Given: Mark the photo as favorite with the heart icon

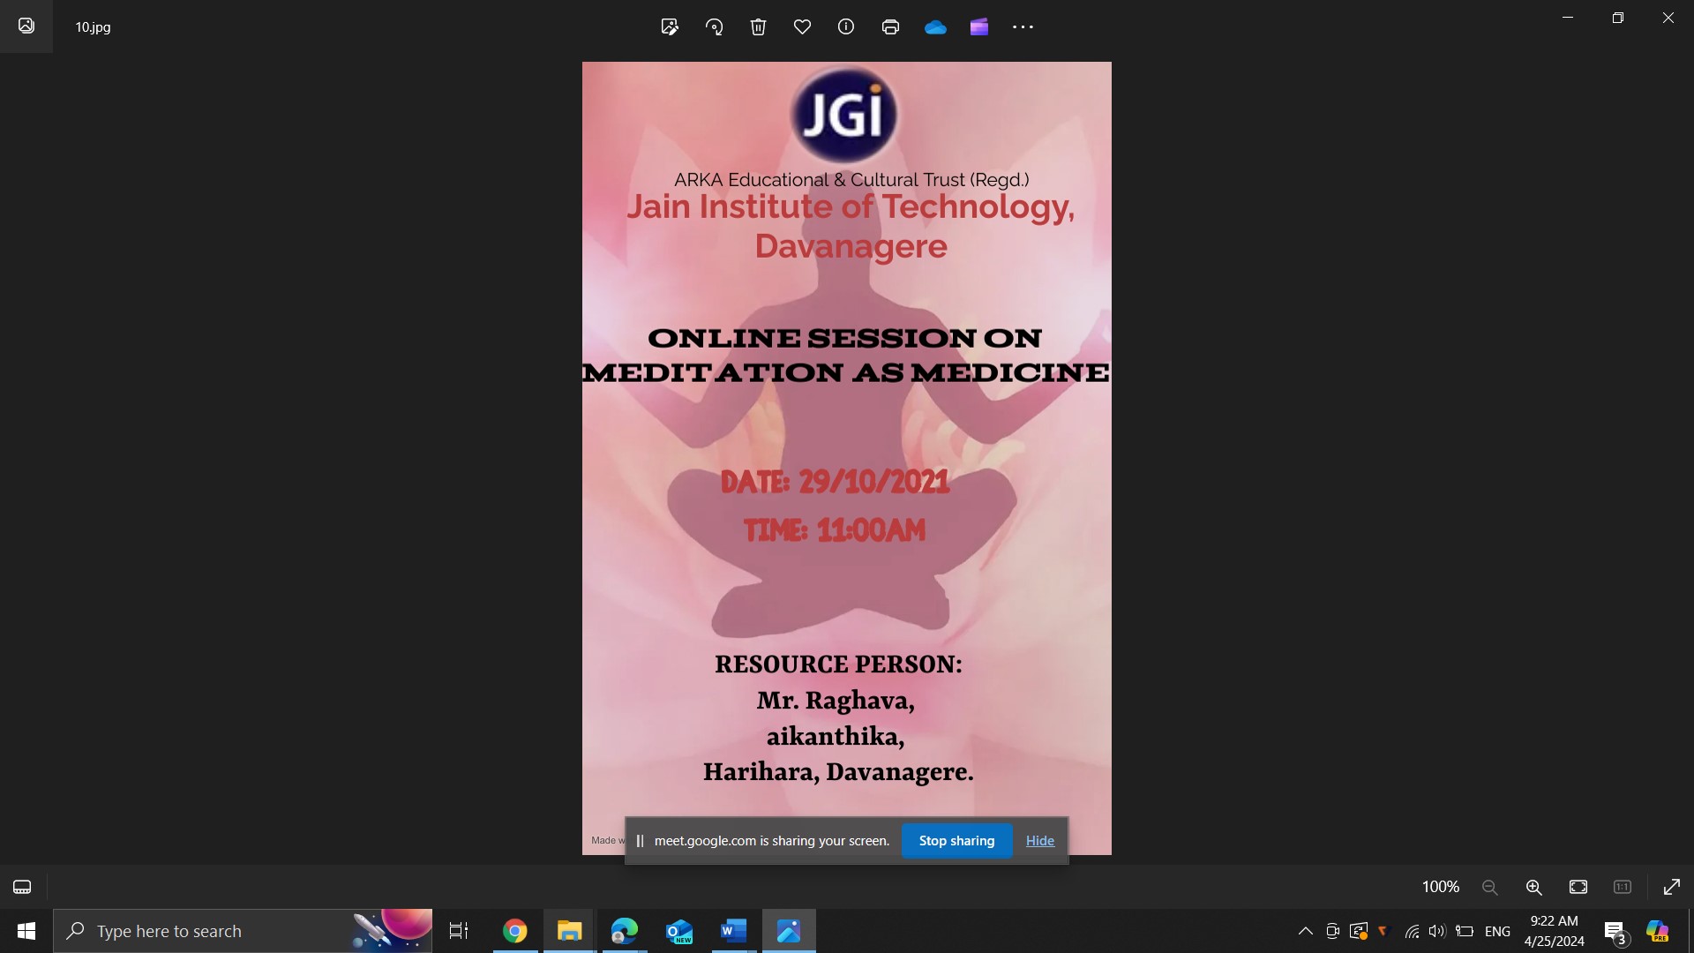Looking at the screenshot, I should [x=802, y=26].
